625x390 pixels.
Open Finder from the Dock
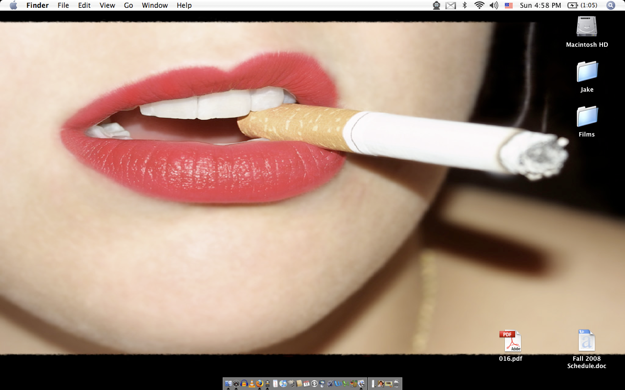[229, 384]
